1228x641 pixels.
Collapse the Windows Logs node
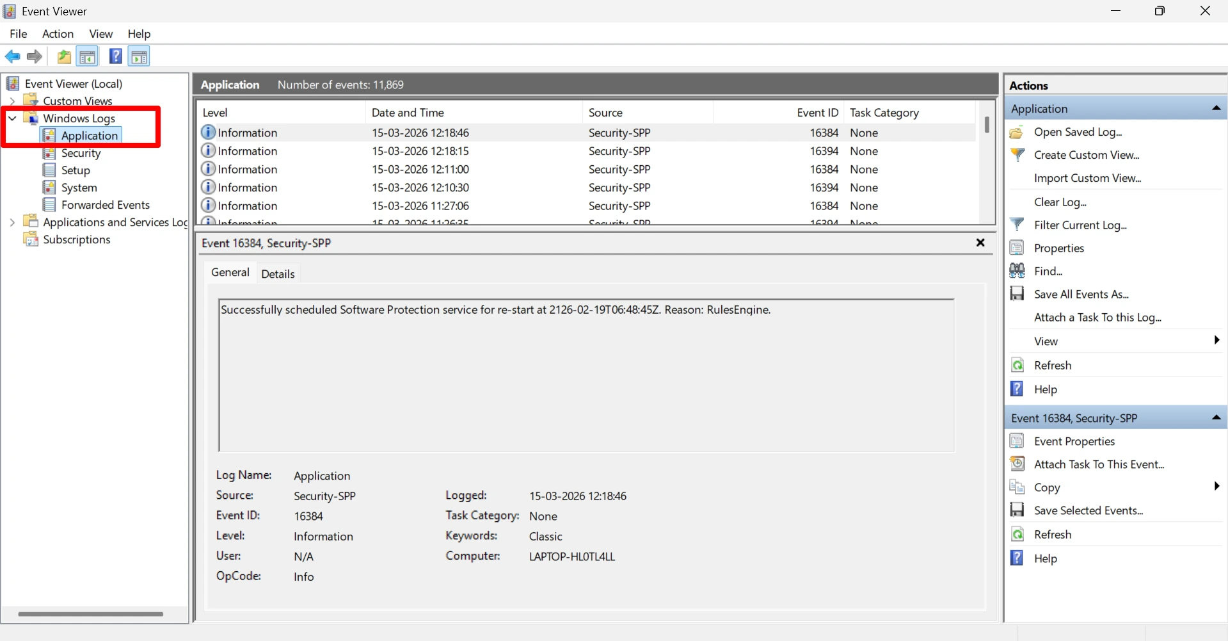point(12,118)
